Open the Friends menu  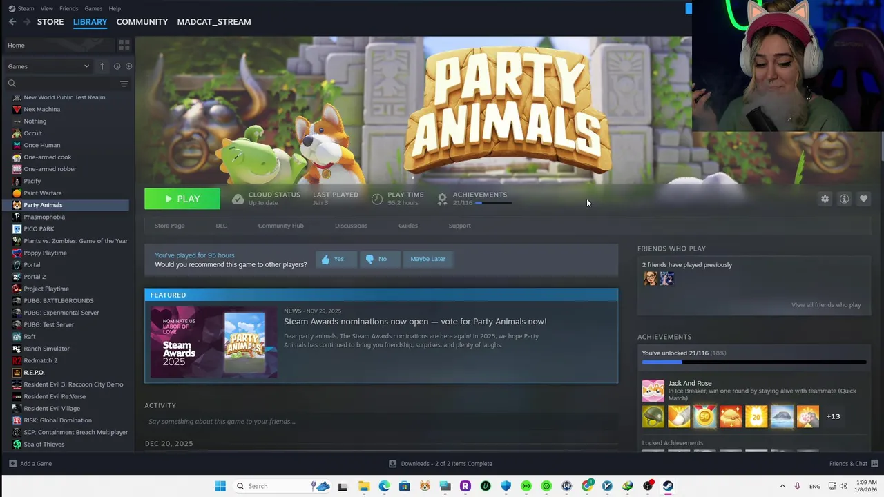point(68,8)
